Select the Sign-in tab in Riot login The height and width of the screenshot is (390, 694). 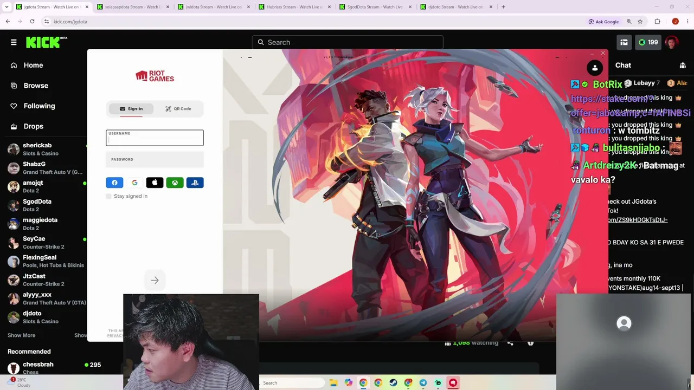[131, 109]
